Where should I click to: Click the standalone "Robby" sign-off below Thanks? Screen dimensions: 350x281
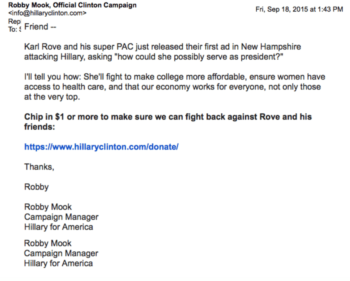(36, 187)
